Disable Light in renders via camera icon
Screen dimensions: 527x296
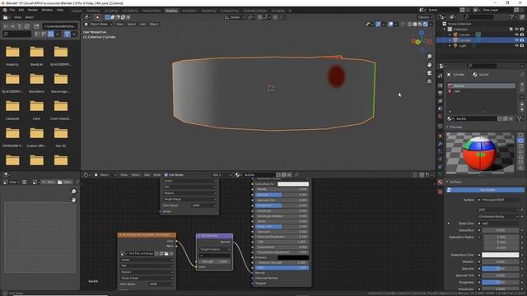pos(522,46)
